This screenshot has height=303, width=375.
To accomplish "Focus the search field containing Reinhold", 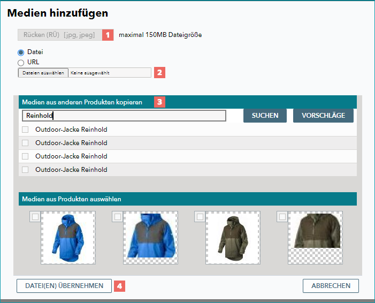I will pyautogui.click(x=124, y=116).
